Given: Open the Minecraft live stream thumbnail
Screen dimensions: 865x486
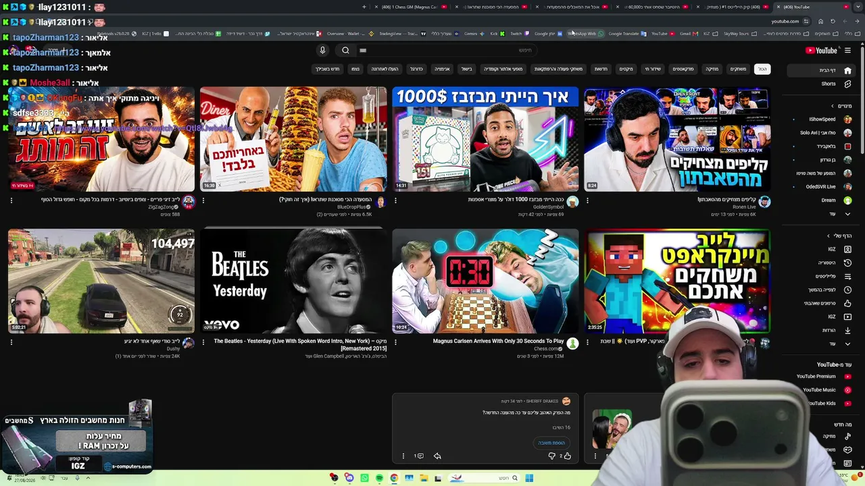Looking at the screenshot, I should pos(677,281).
